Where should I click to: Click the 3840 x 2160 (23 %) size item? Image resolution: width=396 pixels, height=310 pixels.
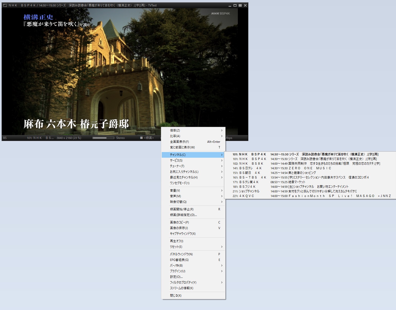click(x=69, y=138)
